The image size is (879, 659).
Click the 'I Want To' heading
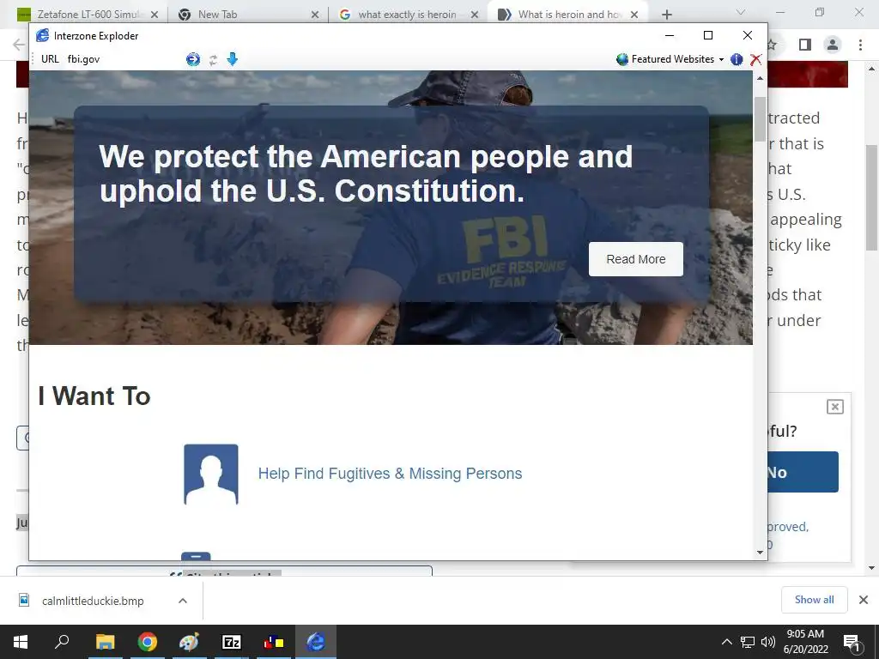(94, 396)
